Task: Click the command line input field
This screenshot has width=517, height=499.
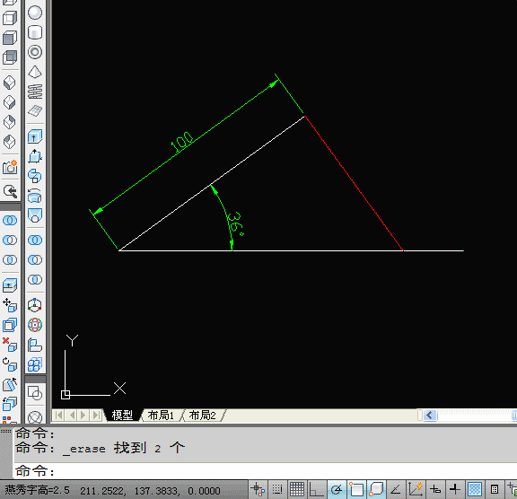Action: point(265,471)
